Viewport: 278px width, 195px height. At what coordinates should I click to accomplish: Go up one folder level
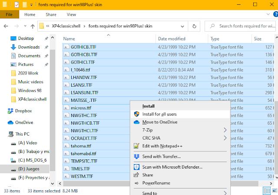(33, 26)
